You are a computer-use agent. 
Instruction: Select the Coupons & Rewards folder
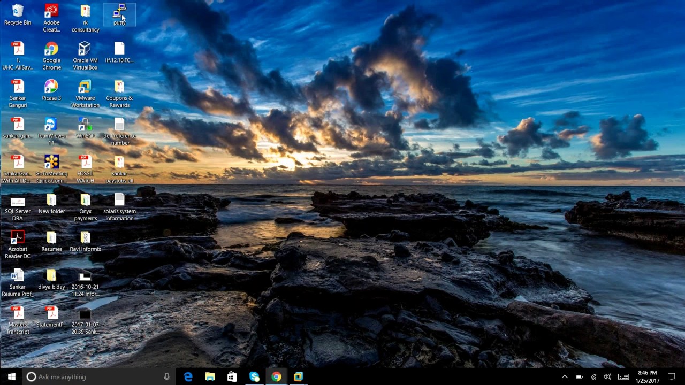coord(119,94)
